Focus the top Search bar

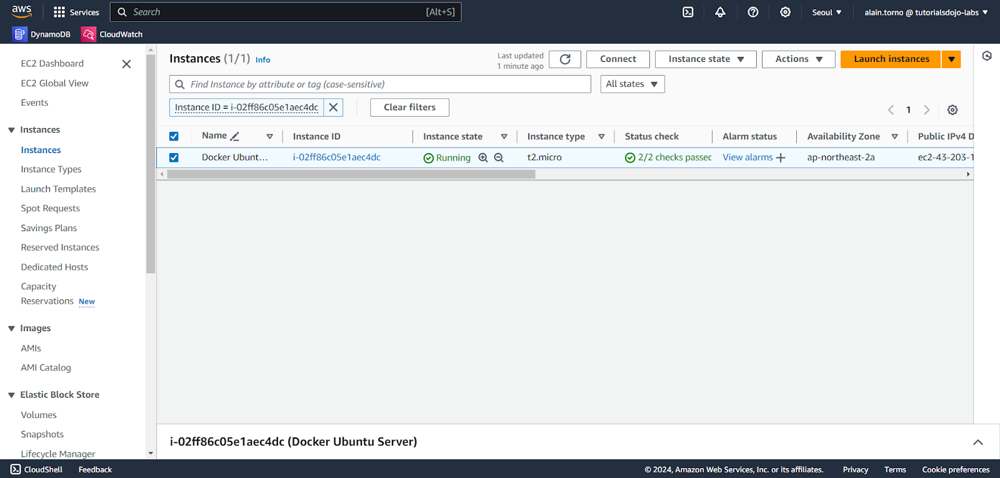click(286, 12)
